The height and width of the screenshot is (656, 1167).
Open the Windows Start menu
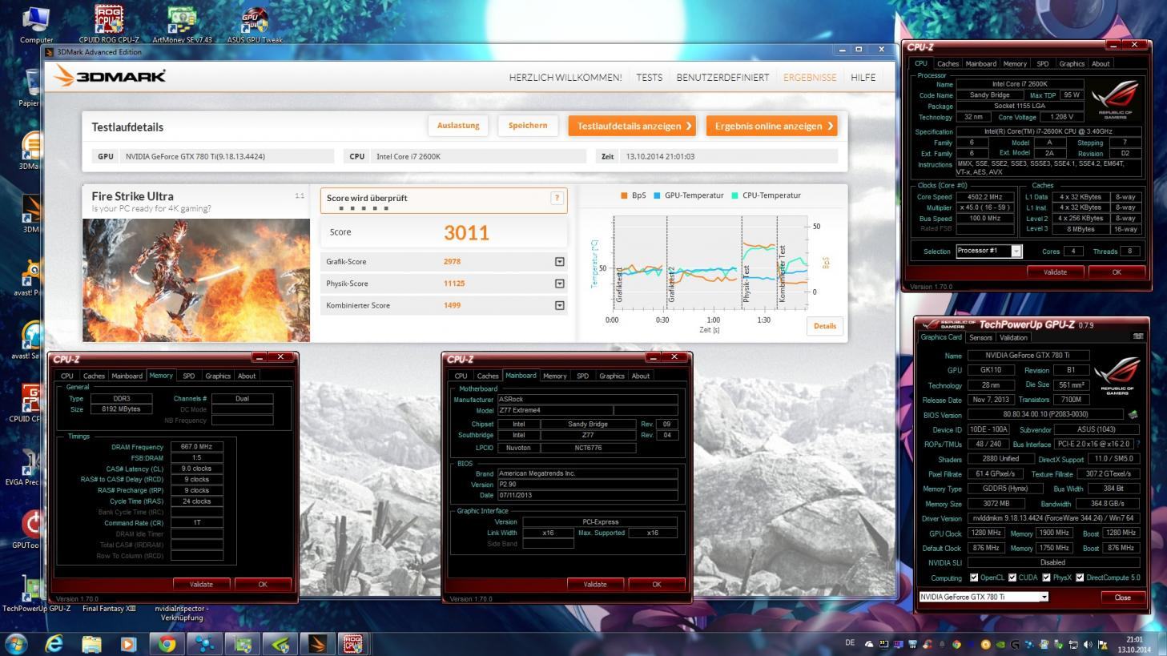click(16, 644)
